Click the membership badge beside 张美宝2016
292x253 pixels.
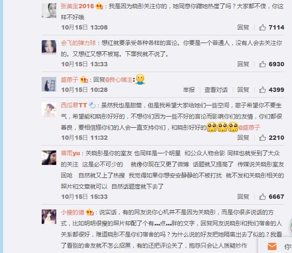coord(99,6)
